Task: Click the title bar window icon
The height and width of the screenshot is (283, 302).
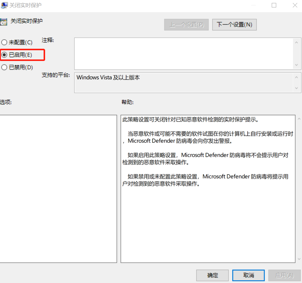Action: [x=4, y=5]
